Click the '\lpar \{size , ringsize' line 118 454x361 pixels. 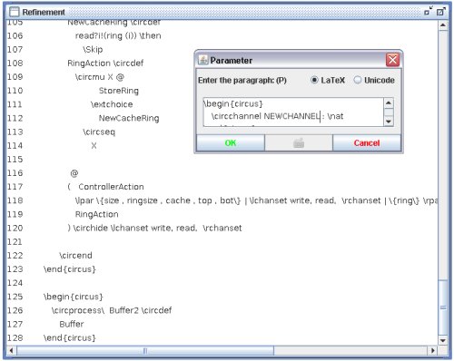coord(256,200)
